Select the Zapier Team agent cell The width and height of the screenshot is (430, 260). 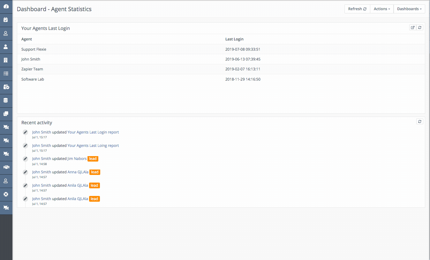click(32, 69)
